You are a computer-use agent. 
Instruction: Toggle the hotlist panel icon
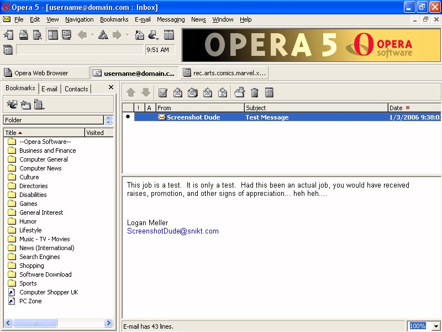coord(52,35)
